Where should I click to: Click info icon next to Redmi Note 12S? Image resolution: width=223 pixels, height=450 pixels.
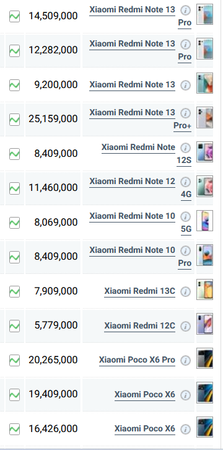(x=185, y=148)
